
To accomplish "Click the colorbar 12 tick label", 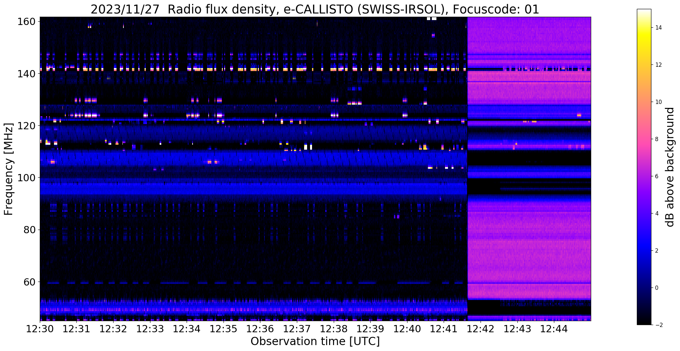I will point(659,65).
